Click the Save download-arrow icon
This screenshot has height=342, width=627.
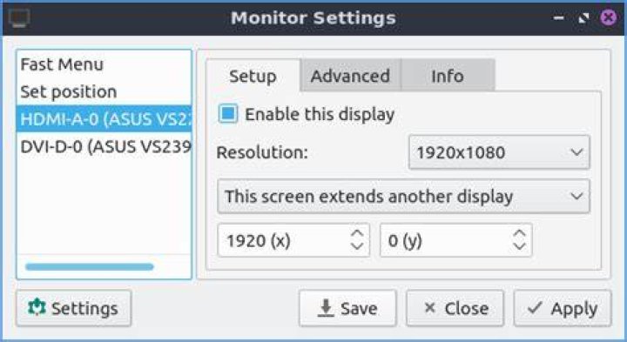tap(326, 308)
